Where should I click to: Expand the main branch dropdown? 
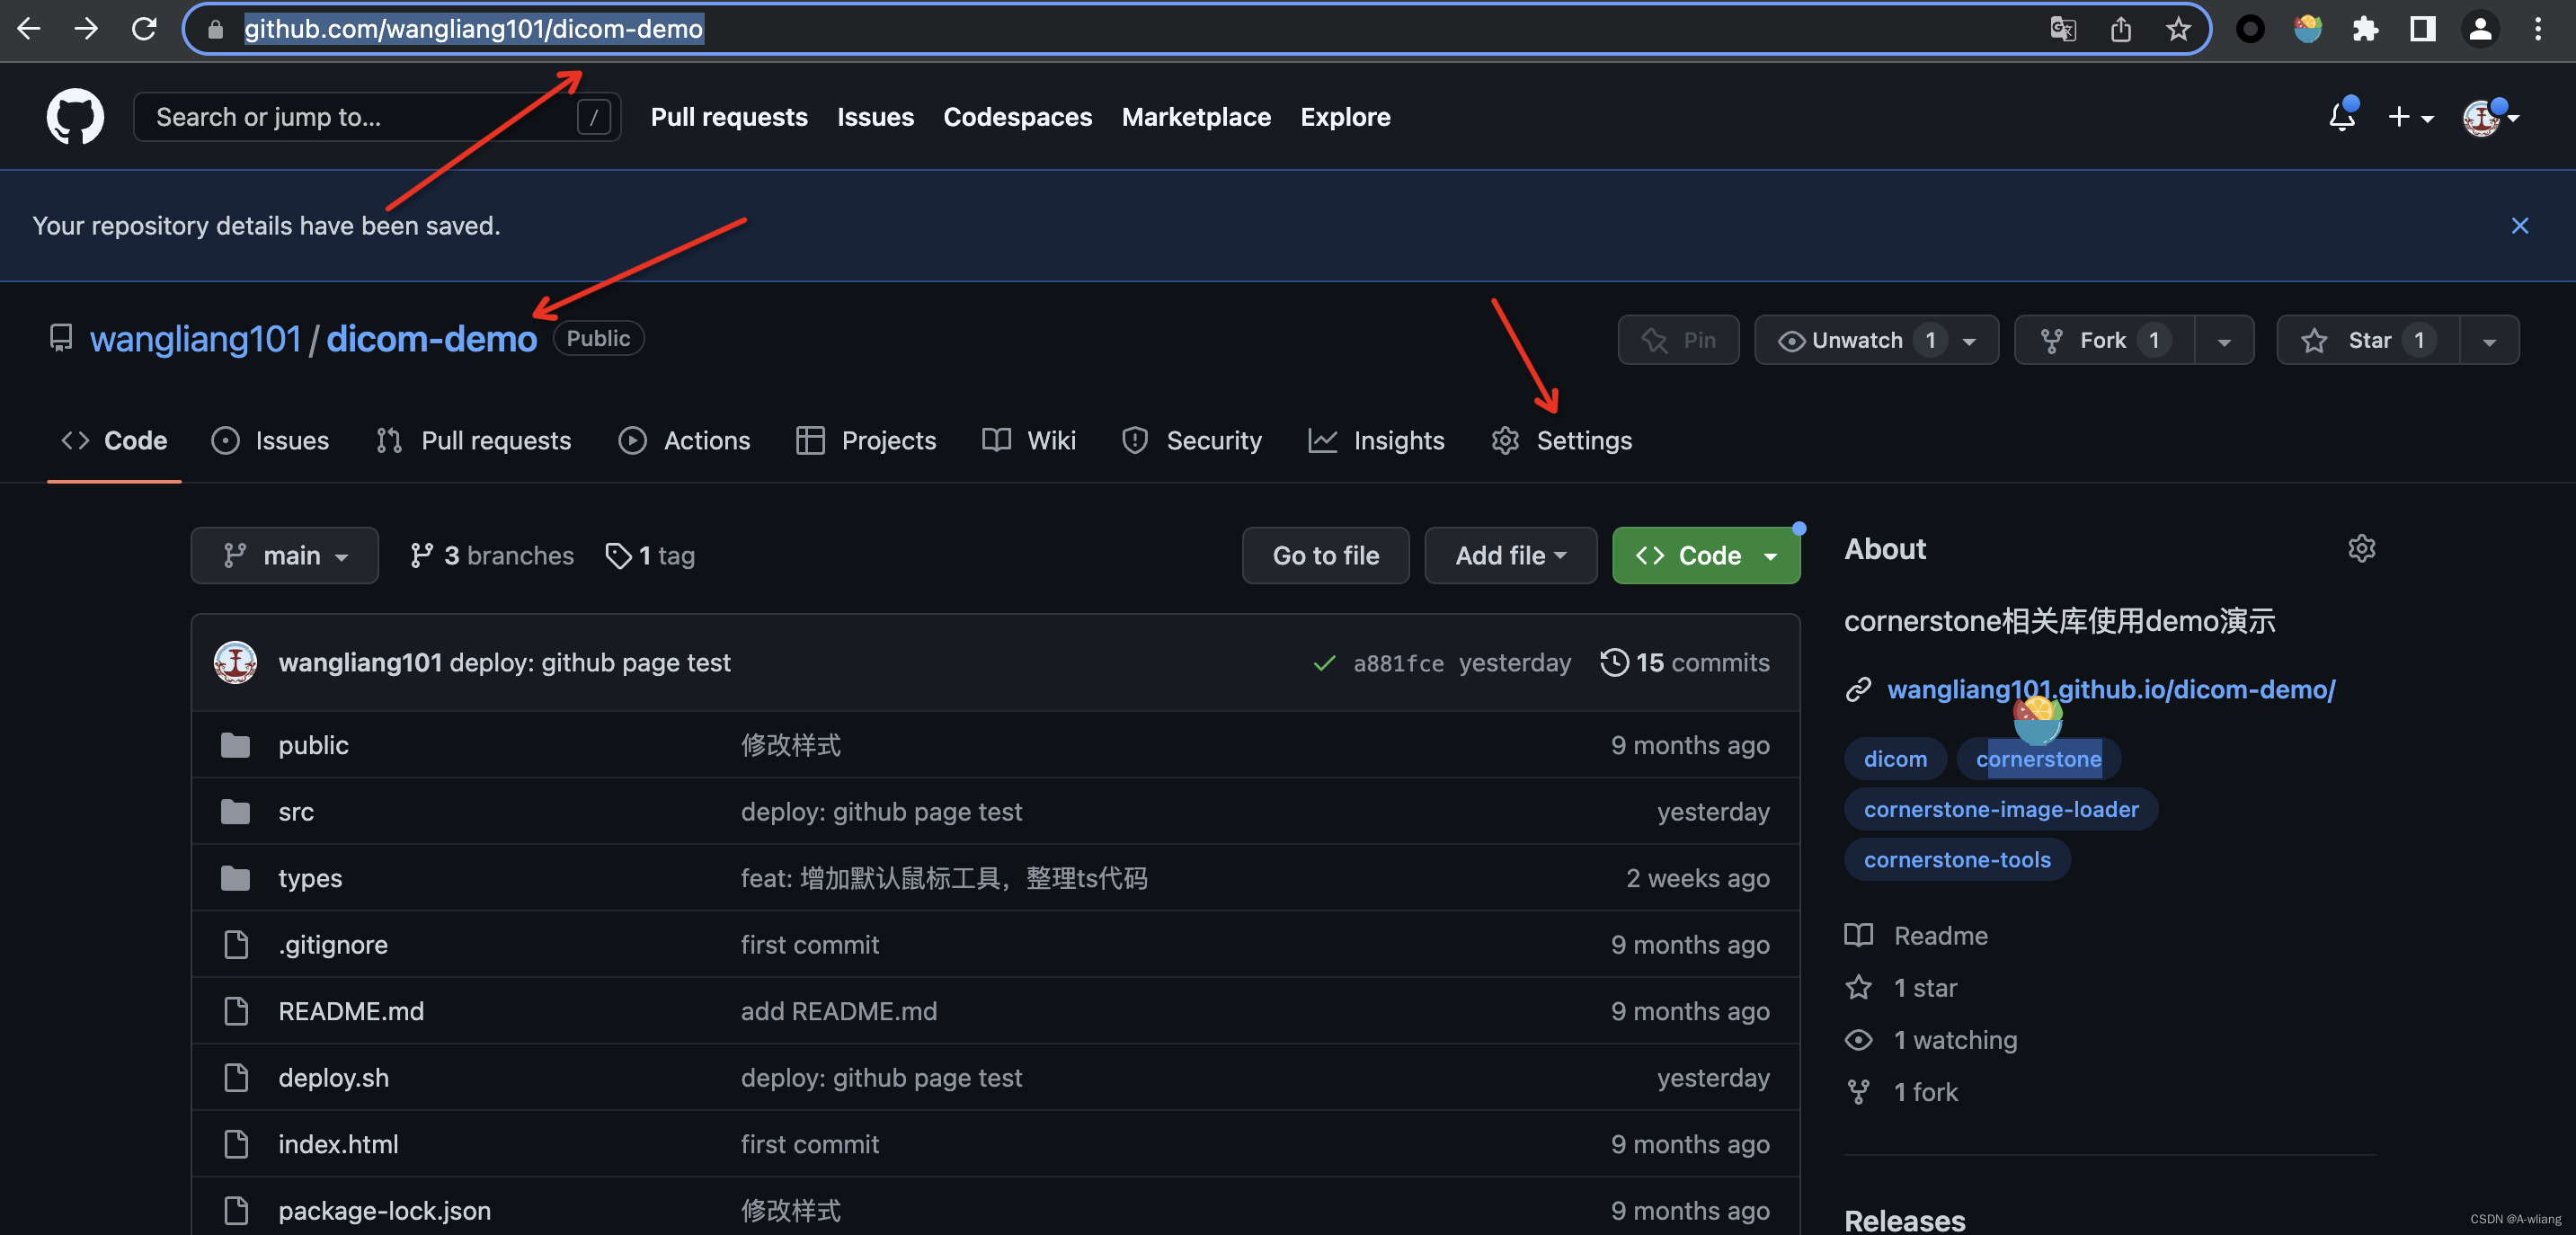(285, 556)
